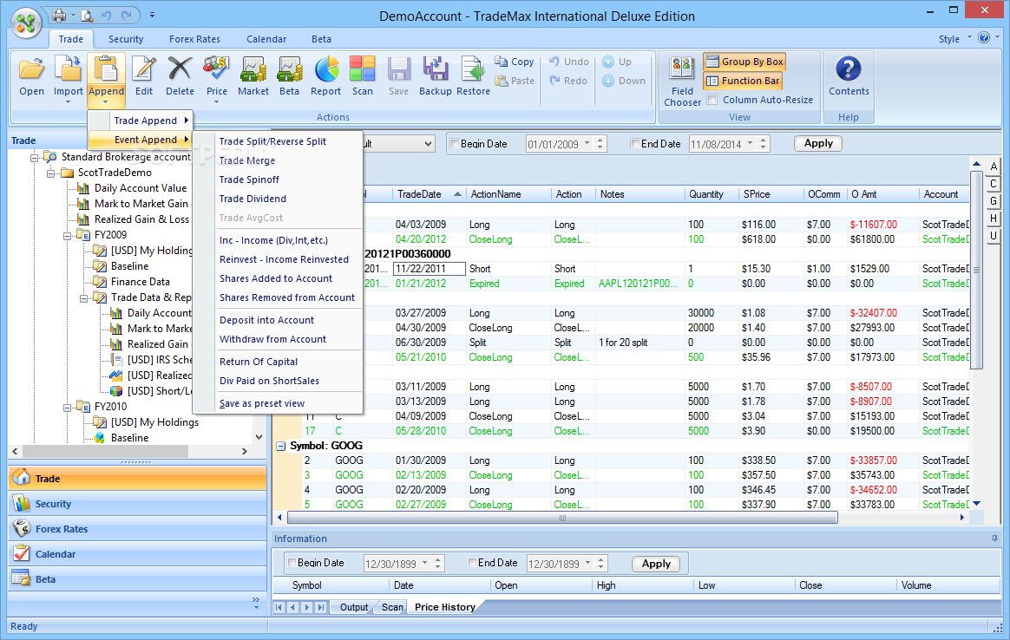Open the Field Chooser icon
Image resolution: width=1010 pixels, height=640 pixels.
[x=682, y=69]
